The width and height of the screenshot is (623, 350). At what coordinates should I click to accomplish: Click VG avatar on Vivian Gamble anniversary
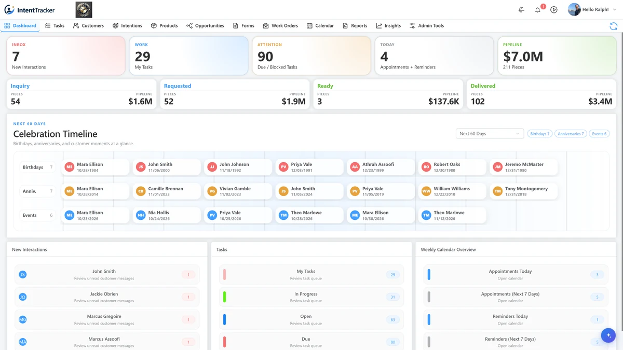(212, 191)
